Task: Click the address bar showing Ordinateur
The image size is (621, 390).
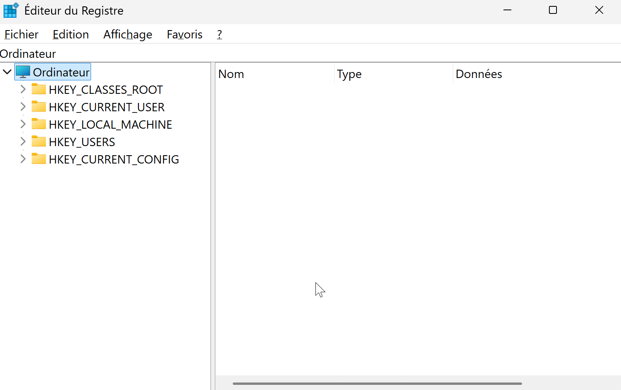Action: pyautogui.click(x=310, y=53)
